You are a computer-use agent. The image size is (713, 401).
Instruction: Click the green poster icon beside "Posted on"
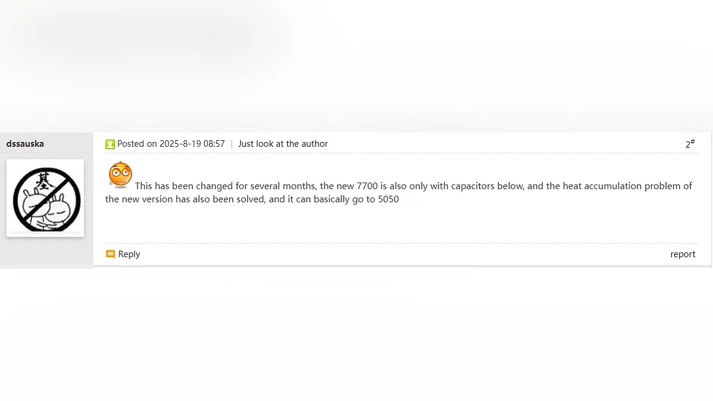(110, 144)
